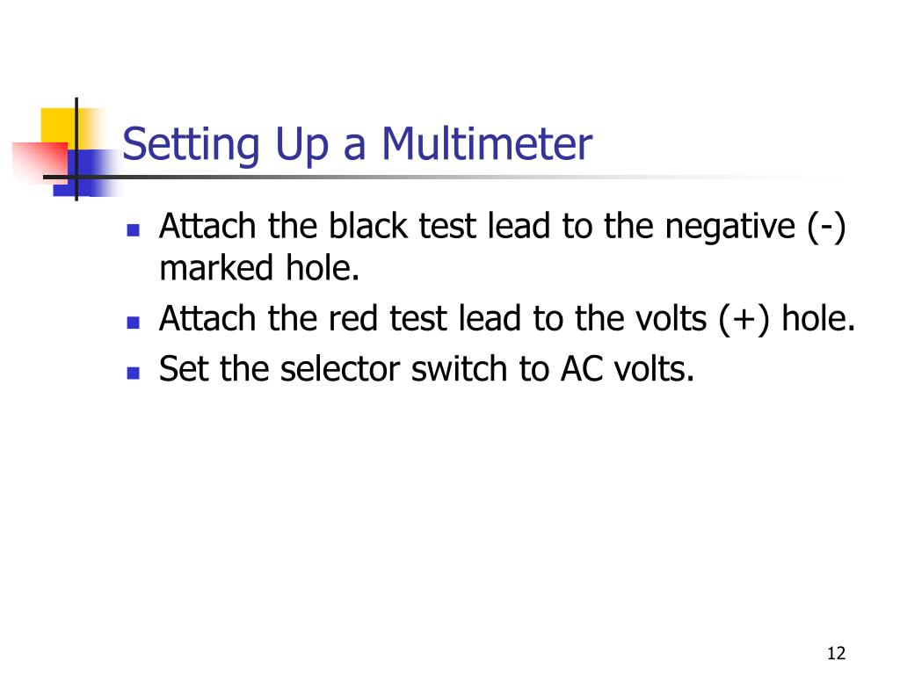900x675 pixels.
Task: Select the blue decorative square under yellow
Action: (86, 173)
